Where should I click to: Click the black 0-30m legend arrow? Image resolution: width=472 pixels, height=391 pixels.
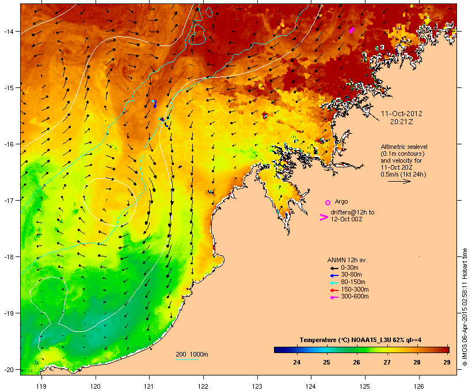click(x=334, y=269)
